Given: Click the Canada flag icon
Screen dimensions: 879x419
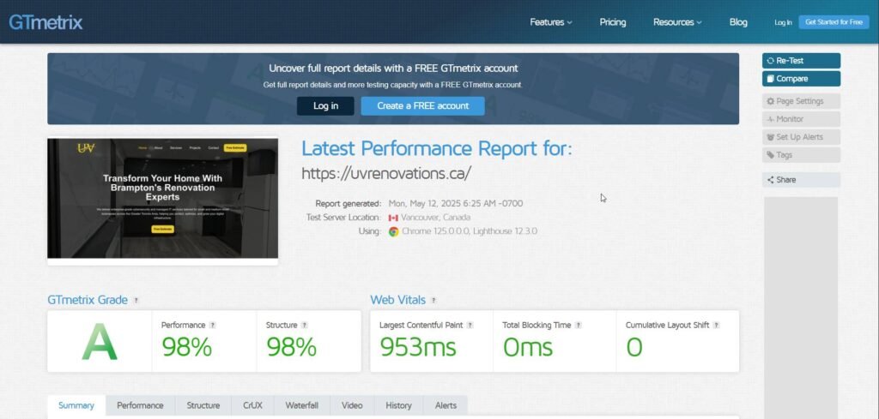Looking at the screenshot, I should click(393, 218).
